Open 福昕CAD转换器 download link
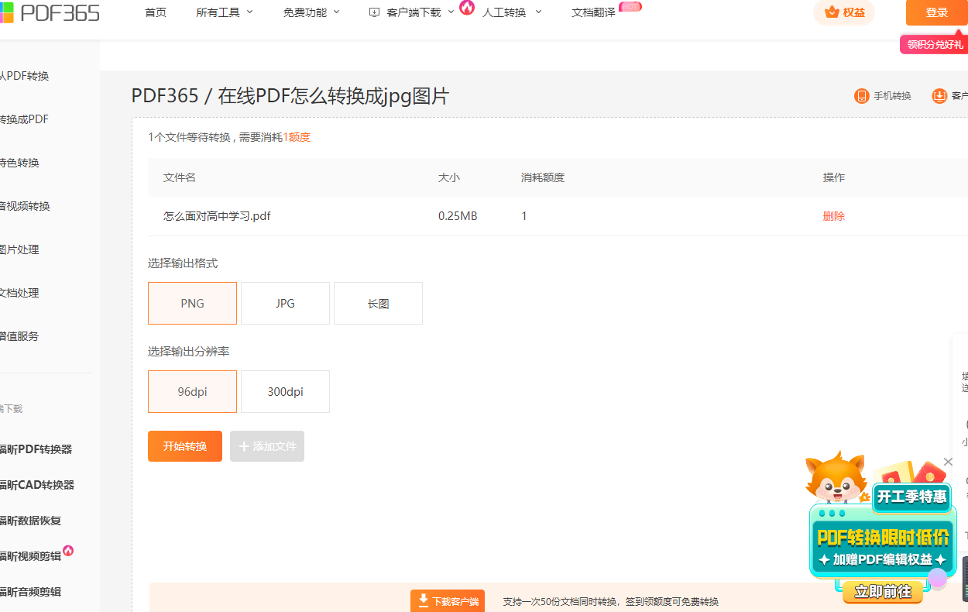Image resolution: width=968 pixels, height=612 pixels. pyautogui.click(x=37, y=485)
